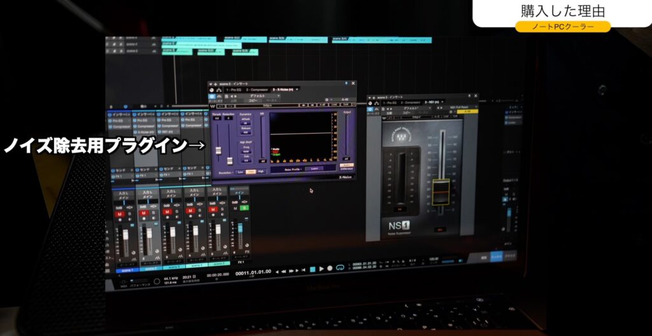Click the コピー button in X-Noise window
Image resolution: width=652 pixels, height=336 pixels.
253,101
